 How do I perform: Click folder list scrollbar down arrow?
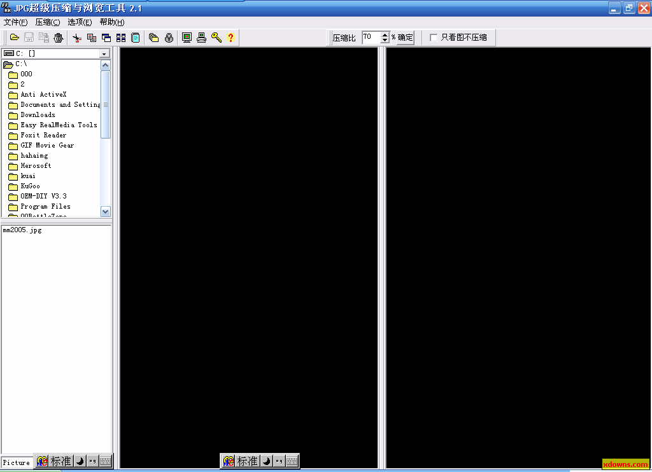point(106,211)
